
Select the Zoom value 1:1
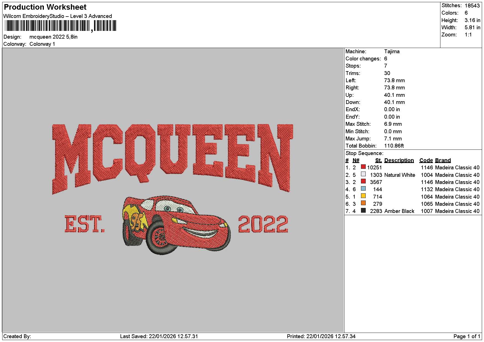tap(468, 35)
